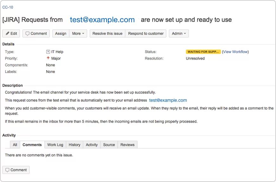This screenshot has height=182, width=276.
Task: Click the pencil icon on Edit button
Action: click(x=8, y=34)
